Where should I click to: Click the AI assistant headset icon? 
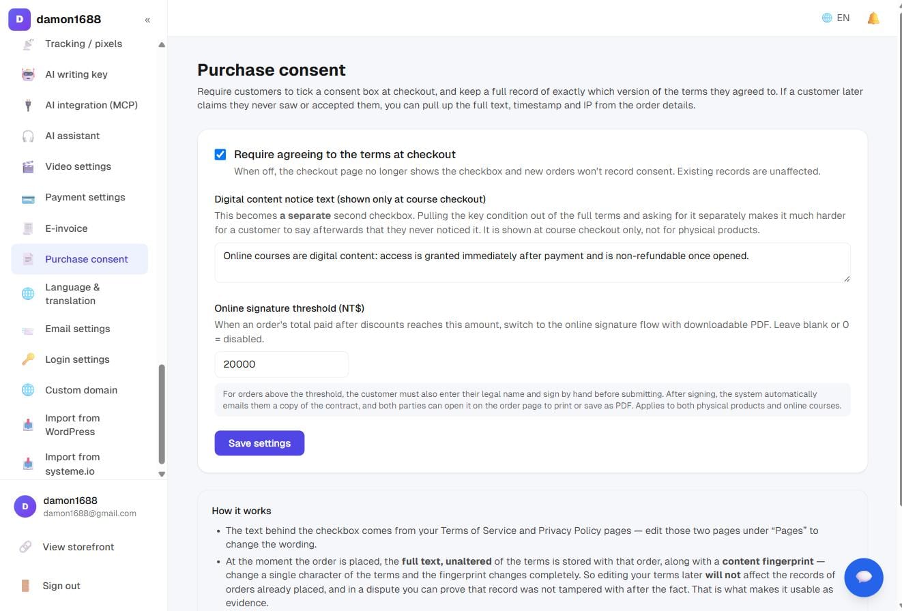point(28,136)
